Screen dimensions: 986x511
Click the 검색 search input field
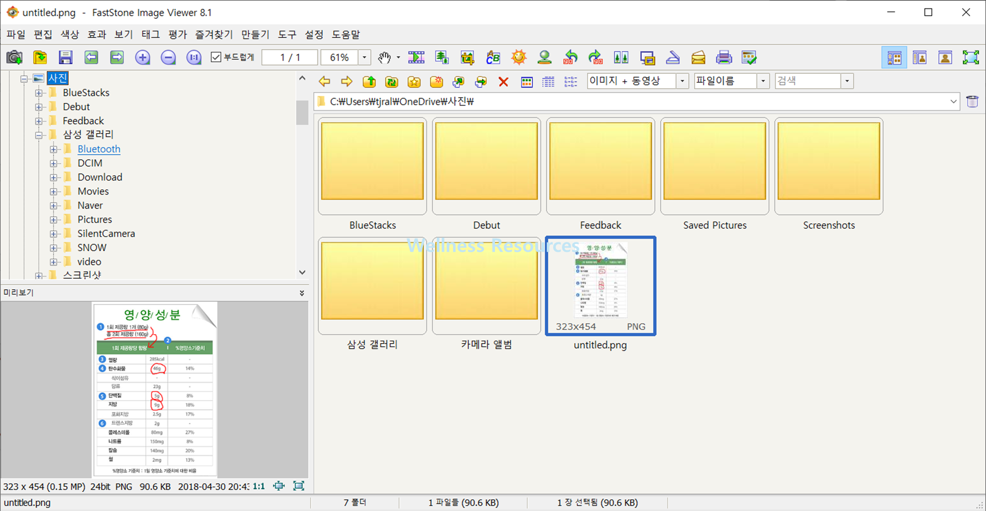pos(808,81)
